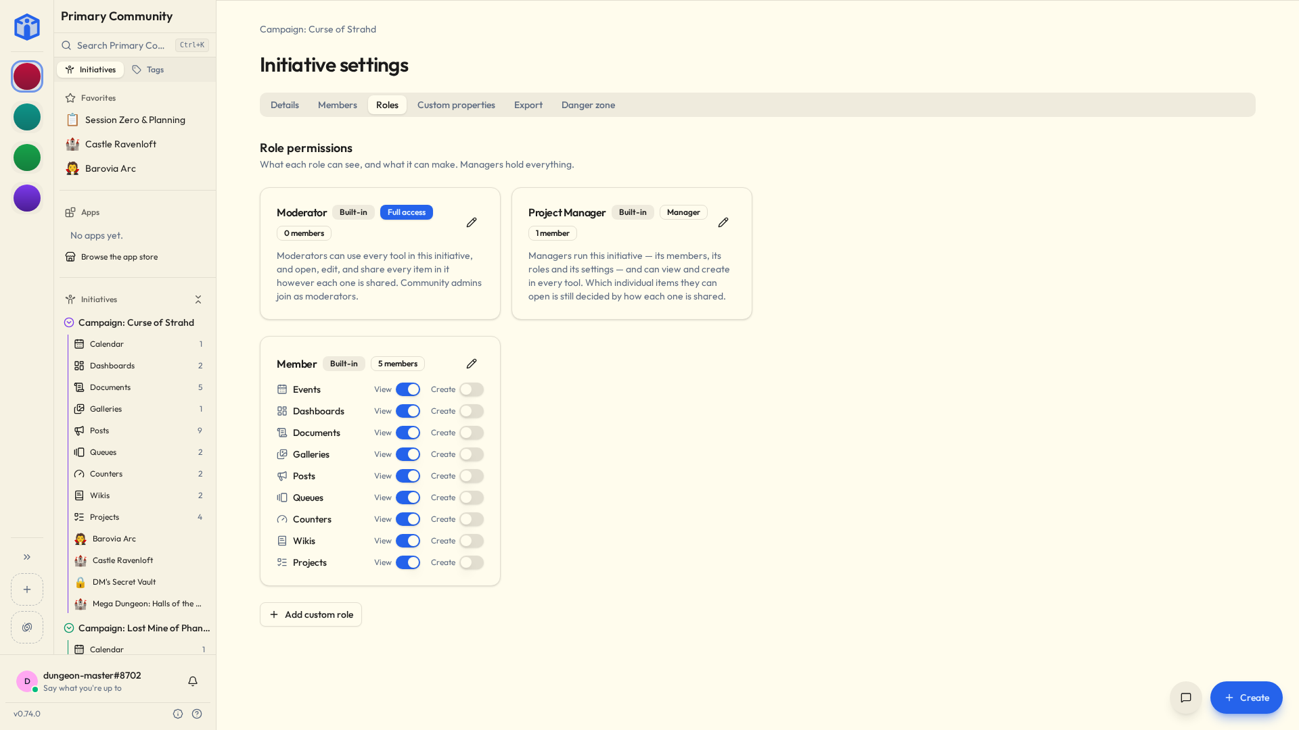
Task: Toggle Projects View permission for Member
Action: [408, 562]
